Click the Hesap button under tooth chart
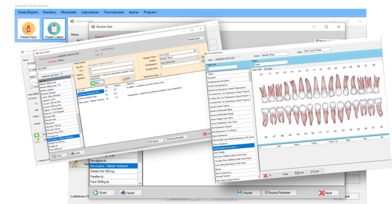 pos(285,174)
